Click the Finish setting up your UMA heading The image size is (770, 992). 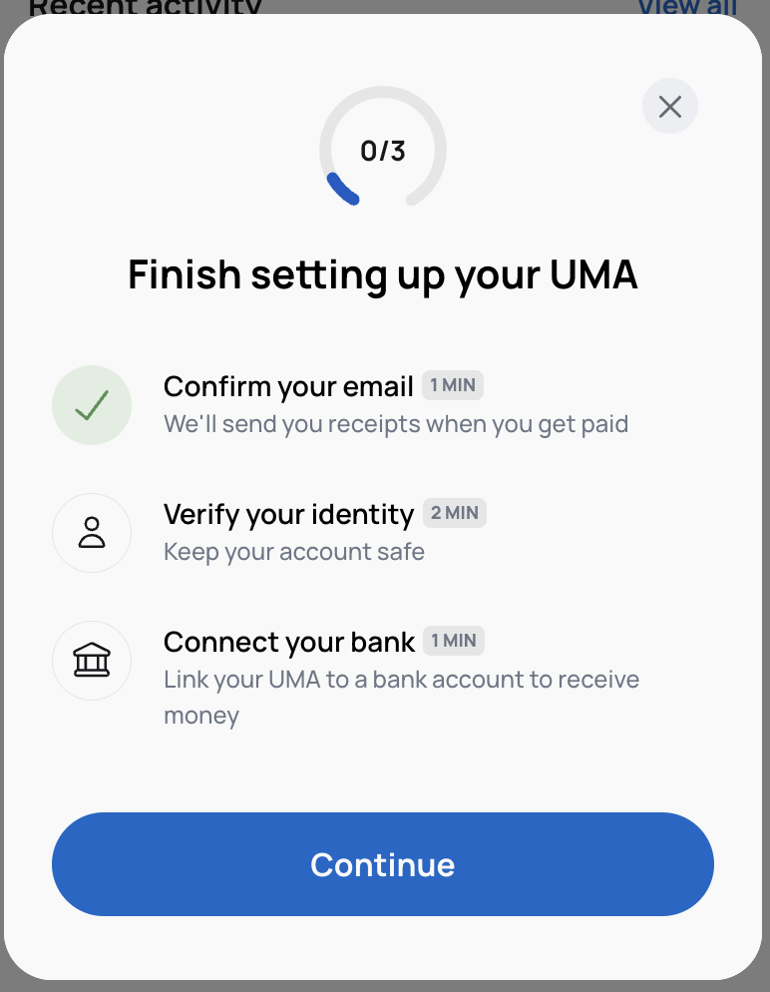click(383, 274)
